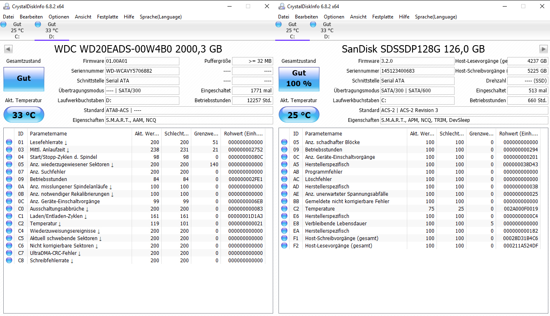Click CrystalDiskInfo app icon in right title bar

coord(281,6)
